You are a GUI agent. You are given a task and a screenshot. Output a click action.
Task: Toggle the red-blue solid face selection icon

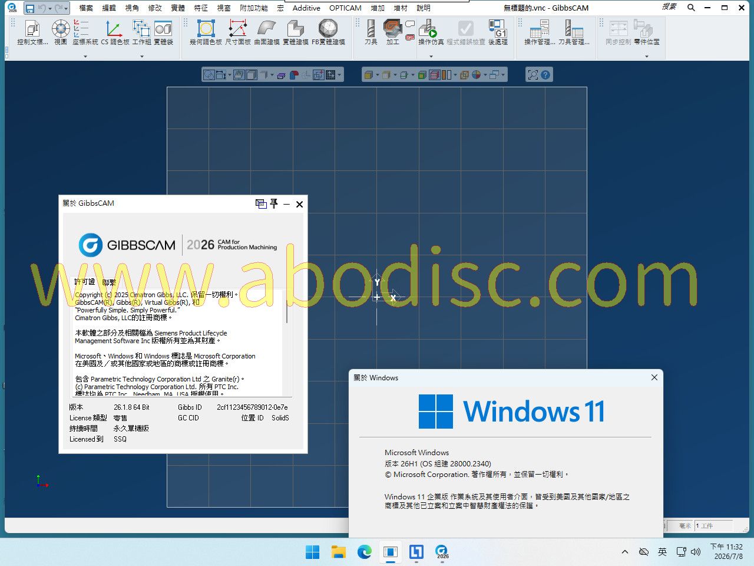coord(294,75)
